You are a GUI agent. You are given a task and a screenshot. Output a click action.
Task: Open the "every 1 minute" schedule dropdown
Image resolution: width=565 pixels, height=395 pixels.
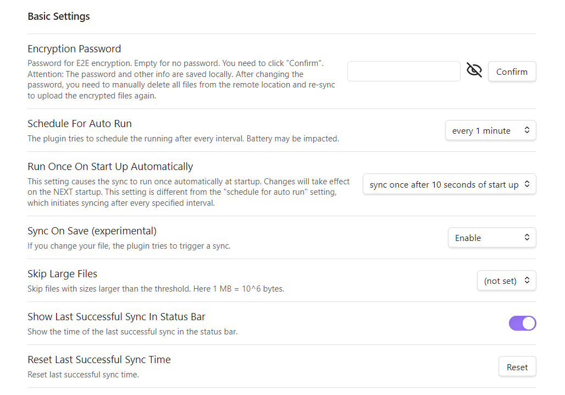tap(491, 130)
